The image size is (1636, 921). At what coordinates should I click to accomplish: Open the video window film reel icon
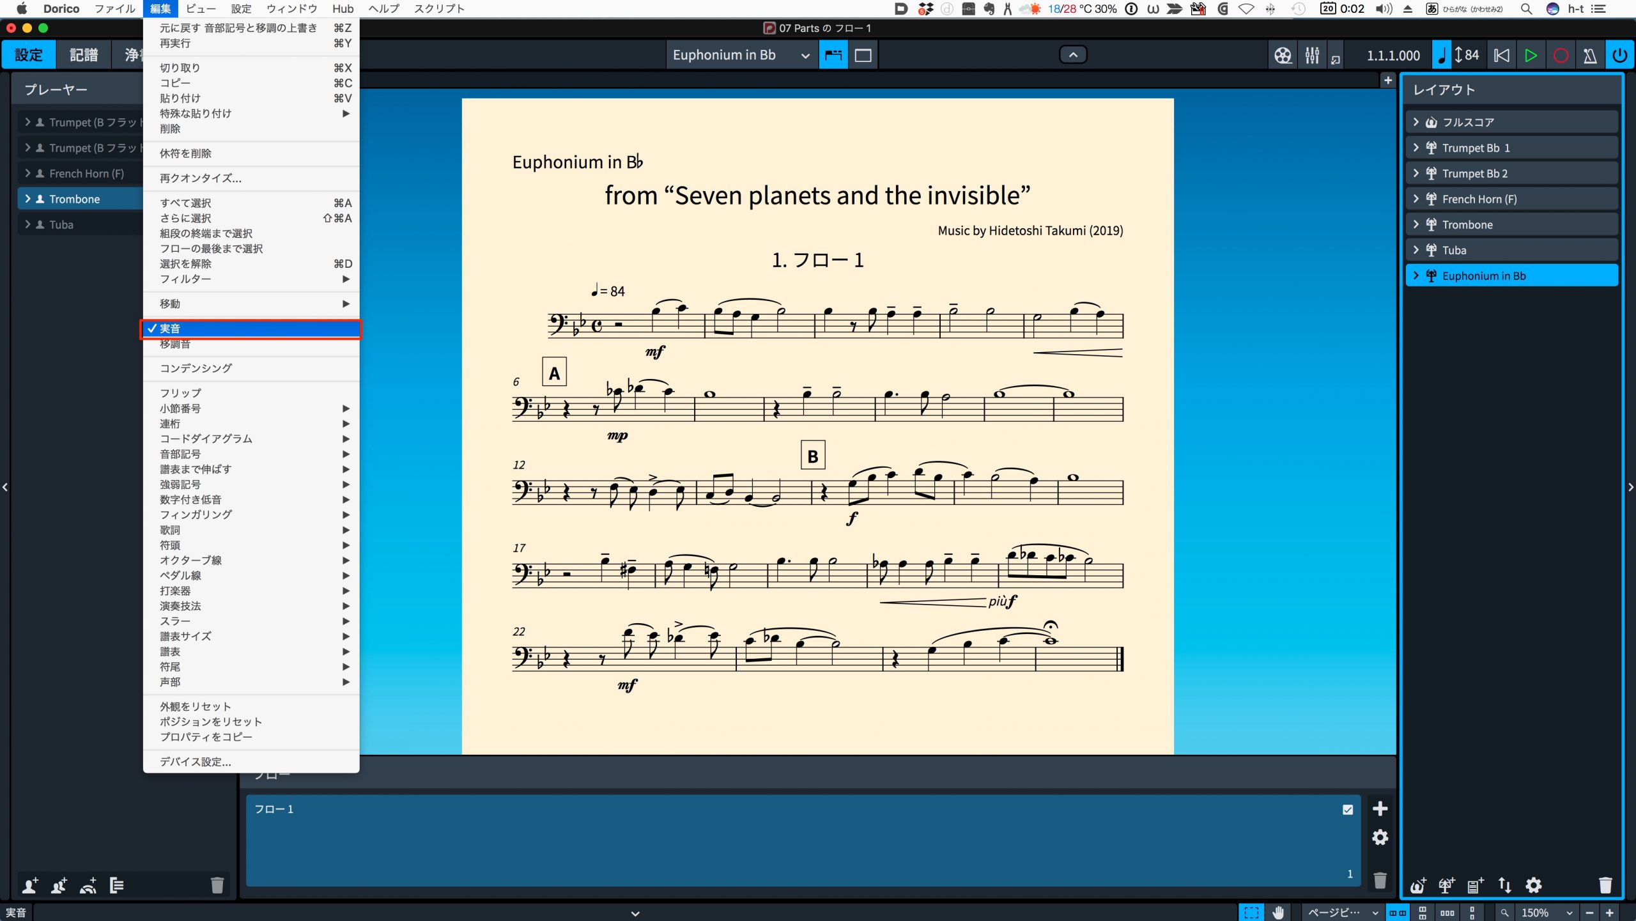point(1283,56)
